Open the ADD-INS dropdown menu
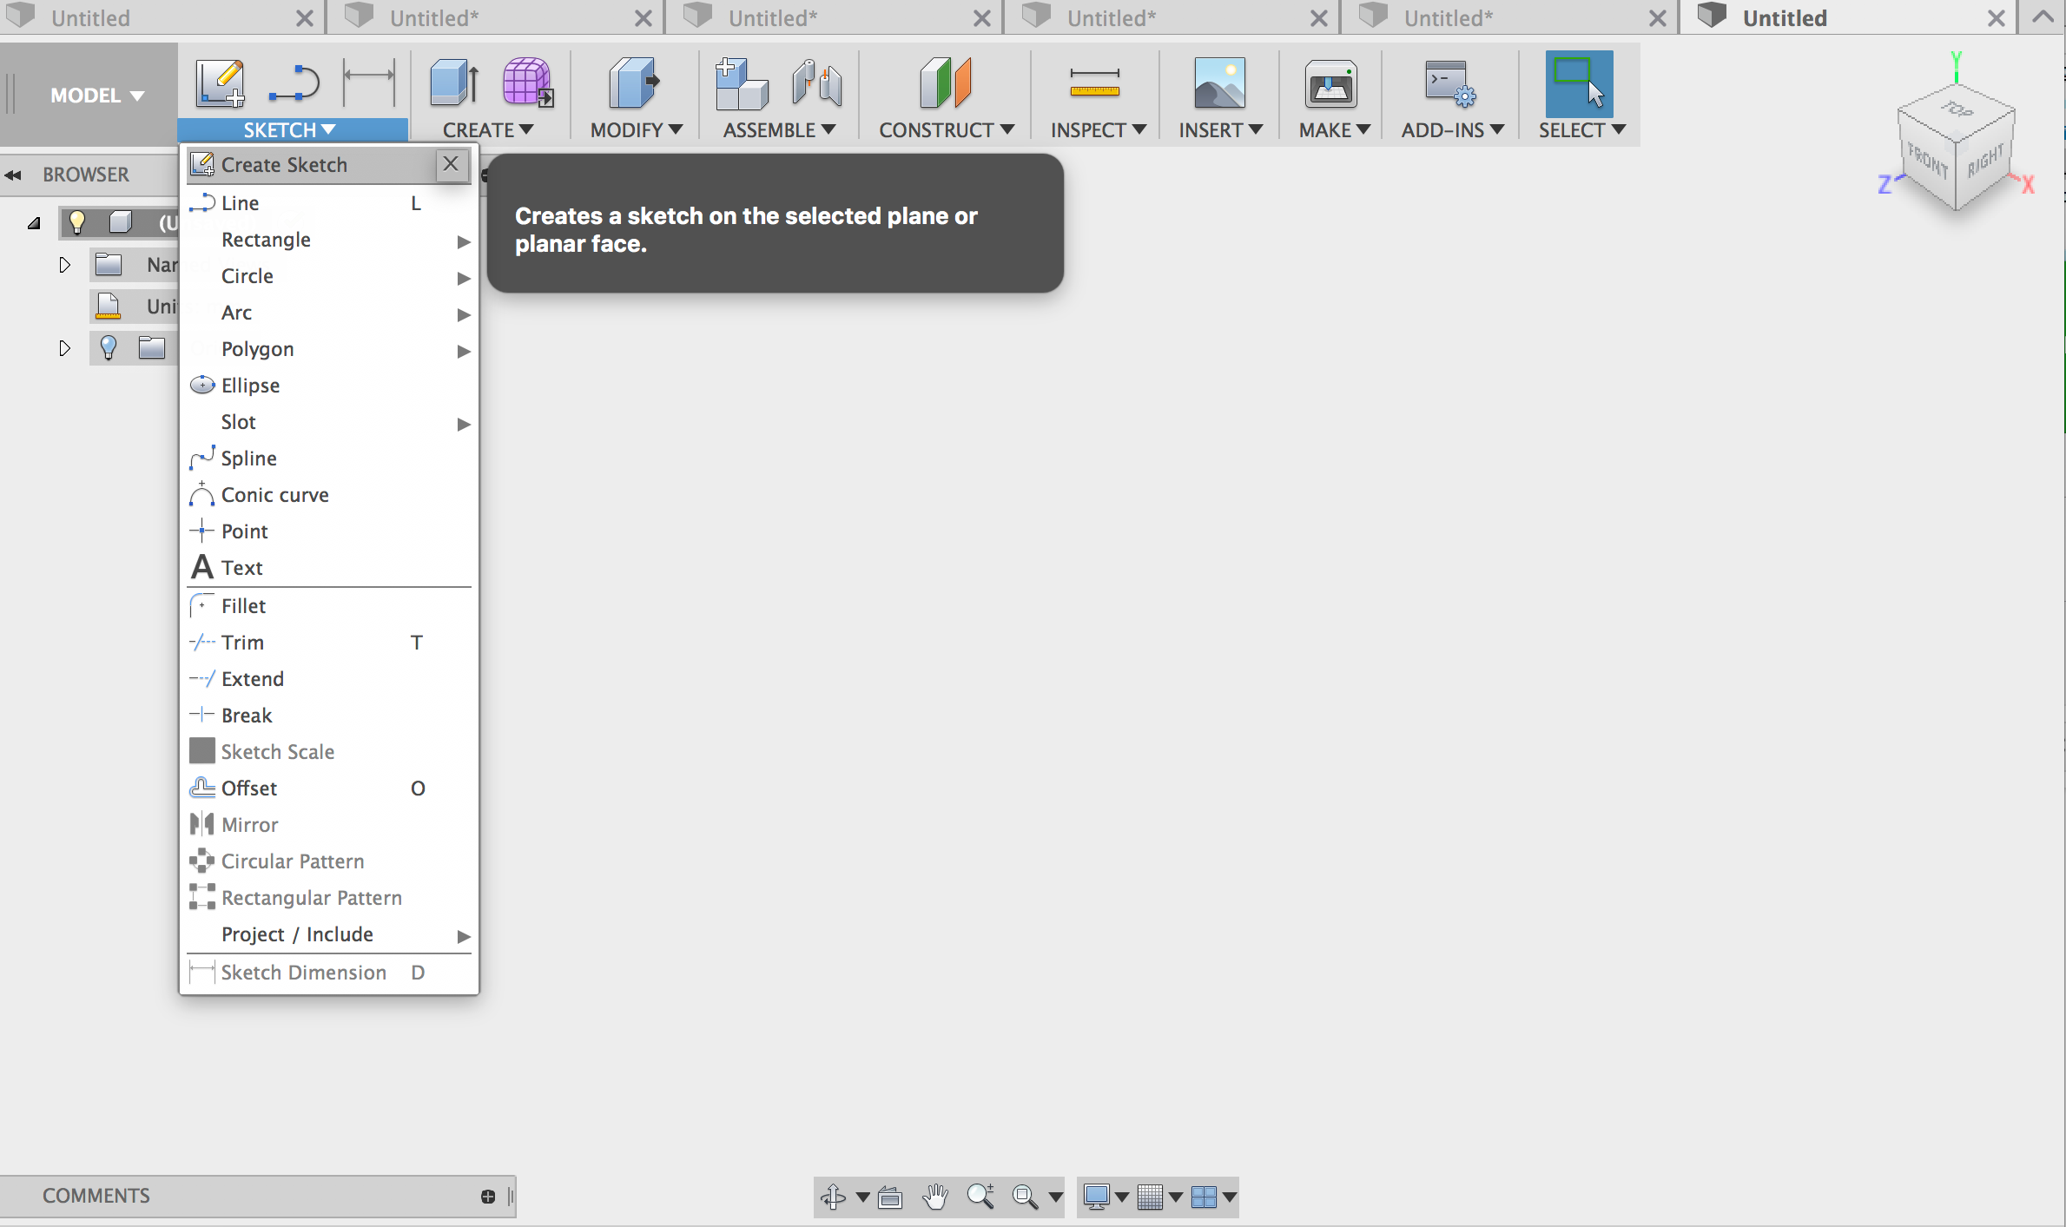2066x1227 pixels. (x=1452, y=129)
